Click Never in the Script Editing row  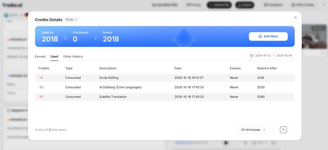[234, 78]
